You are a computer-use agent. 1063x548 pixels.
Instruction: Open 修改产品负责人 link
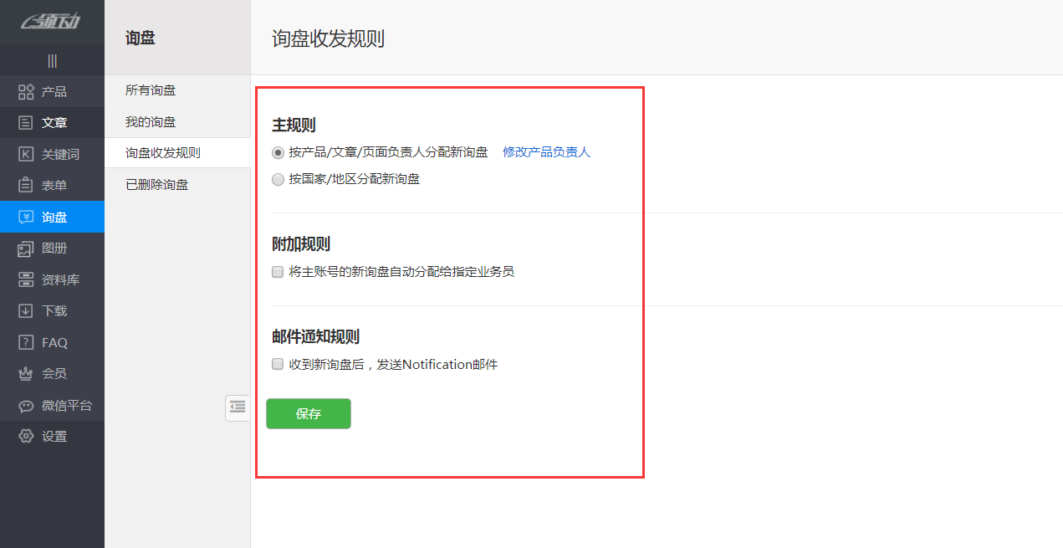point(545,152)
